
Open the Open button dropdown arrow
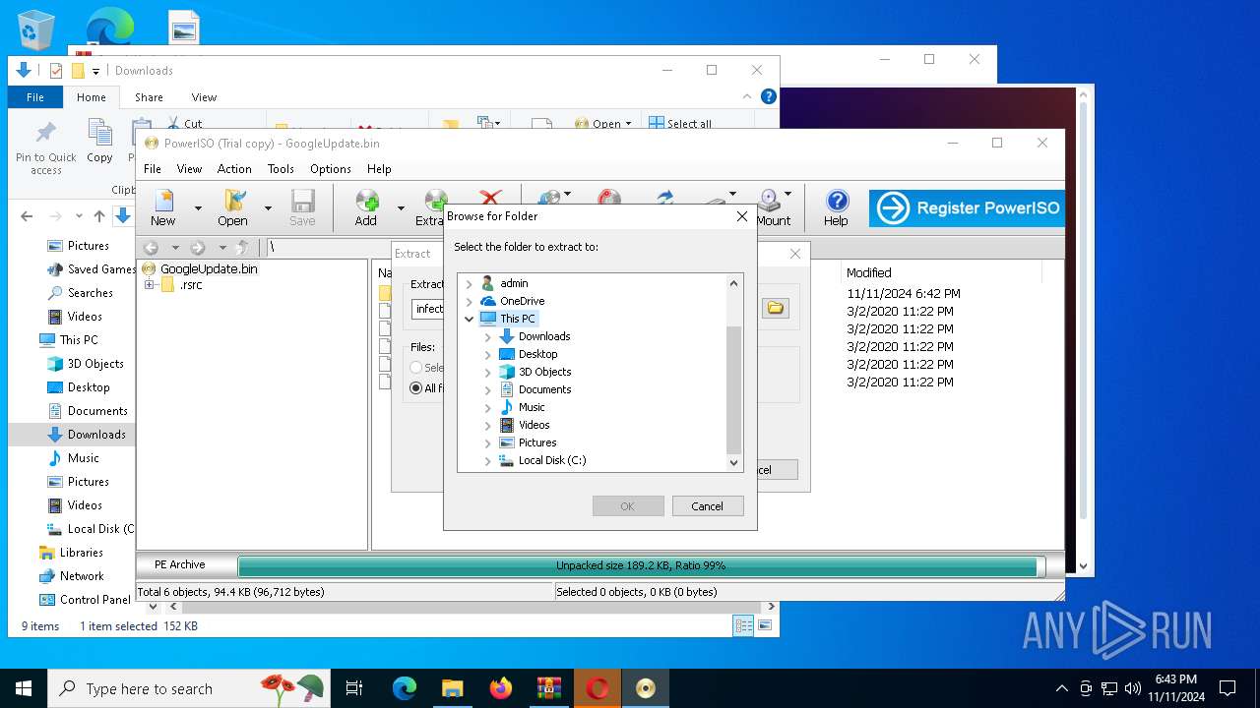point(268,207)
